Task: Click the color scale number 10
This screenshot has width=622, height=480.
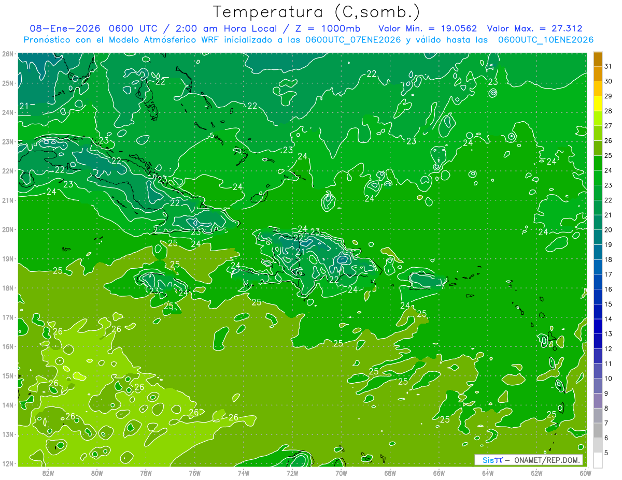Action: (609, 379)
